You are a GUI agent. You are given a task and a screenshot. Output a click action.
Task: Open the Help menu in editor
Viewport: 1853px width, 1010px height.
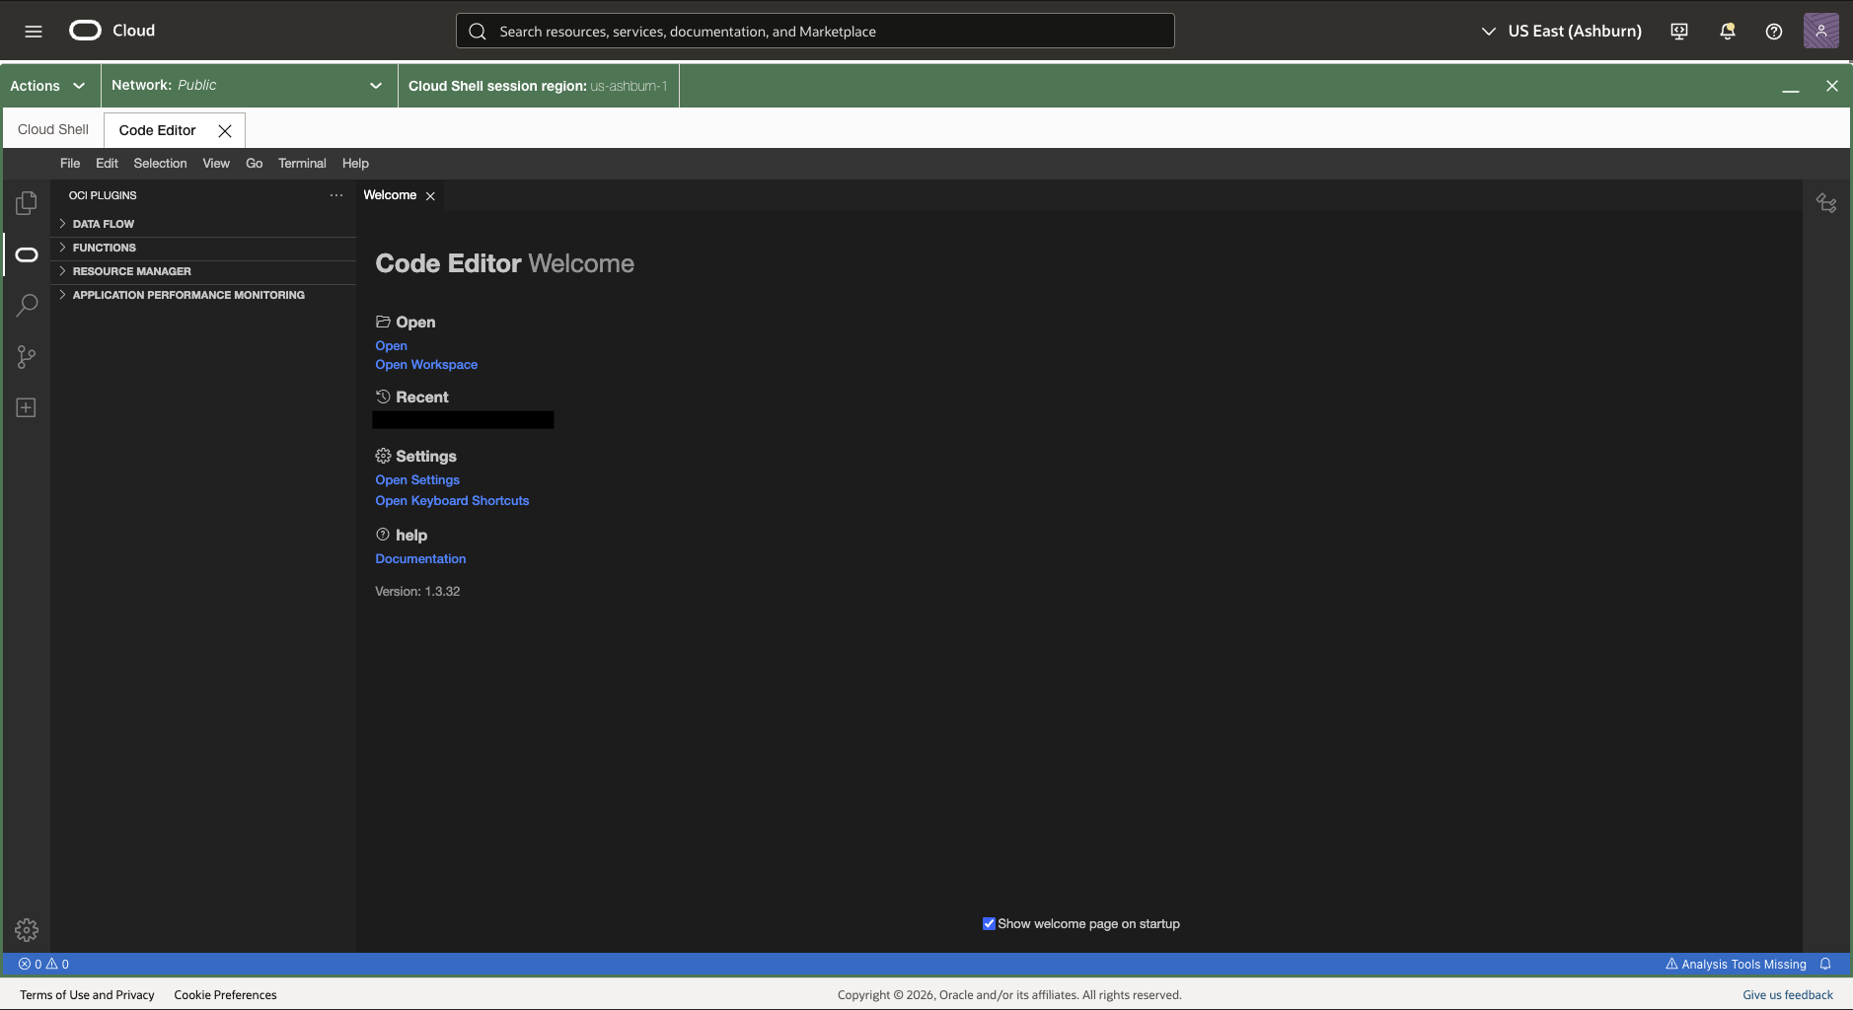(x=355, y=164)
